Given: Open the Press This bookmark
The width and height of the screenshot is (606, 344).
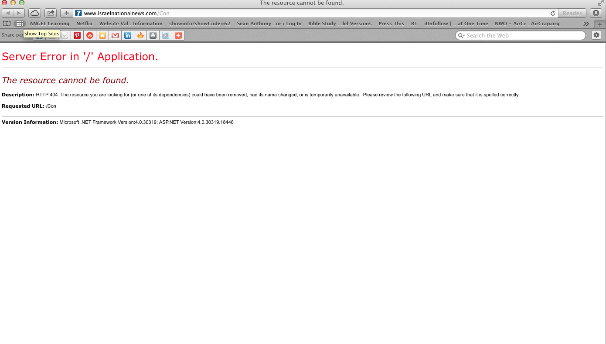Looking at the screenshot, I should coord(391,24).
